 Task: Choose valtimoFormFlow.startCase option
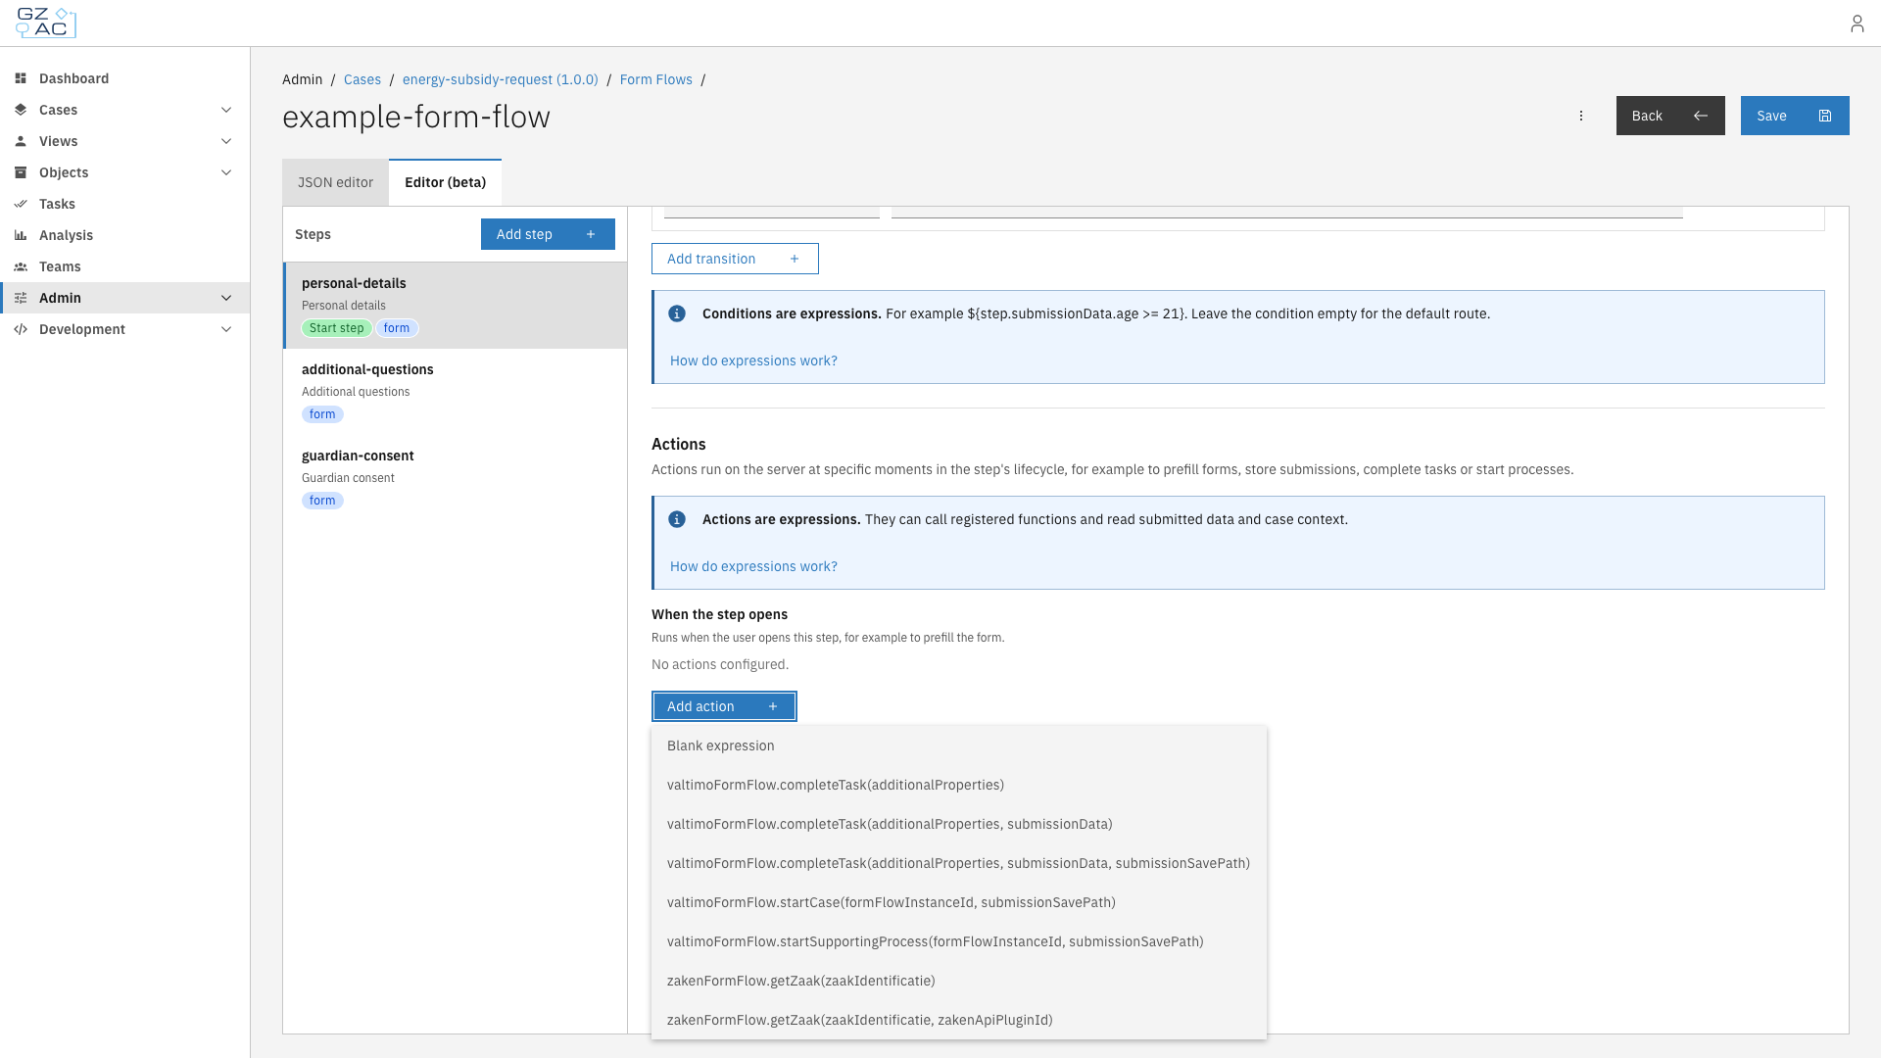(x=959, y=902)
